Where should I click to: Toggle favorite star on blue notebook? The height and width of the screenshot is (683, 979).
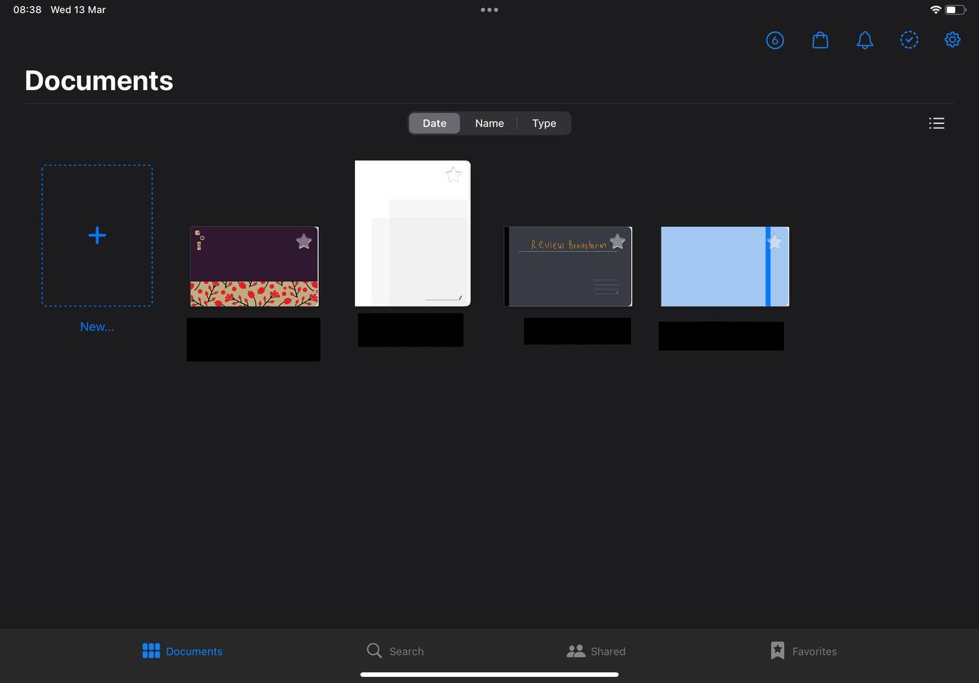(x=774, y=241)
